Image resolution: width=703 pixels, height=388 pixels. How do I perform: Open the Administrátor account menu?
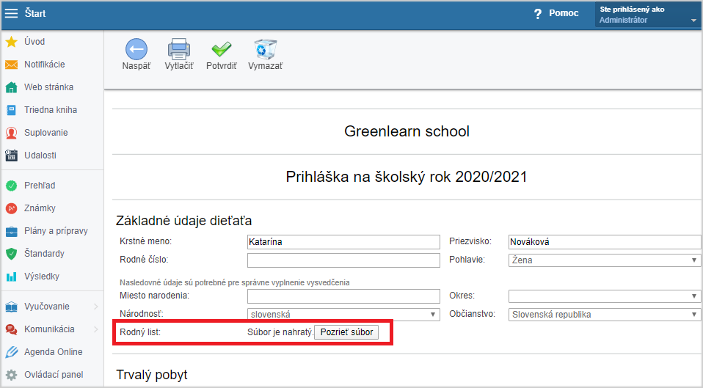(x=648, y=15)
